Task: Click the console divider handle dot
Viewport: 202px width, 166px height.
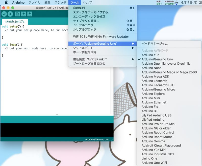Action: tap(57, 115)
